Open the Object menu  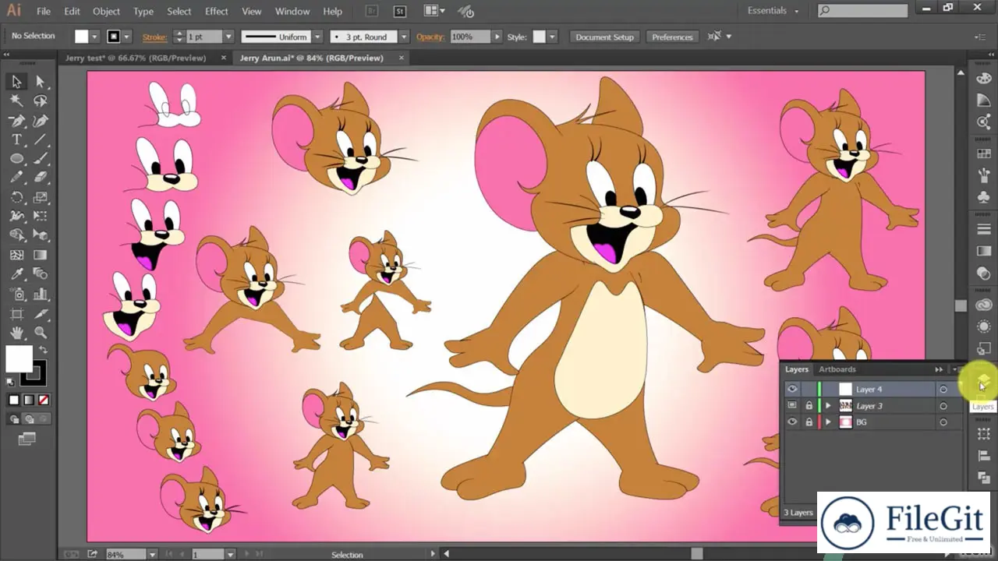[x=106, y=11]
